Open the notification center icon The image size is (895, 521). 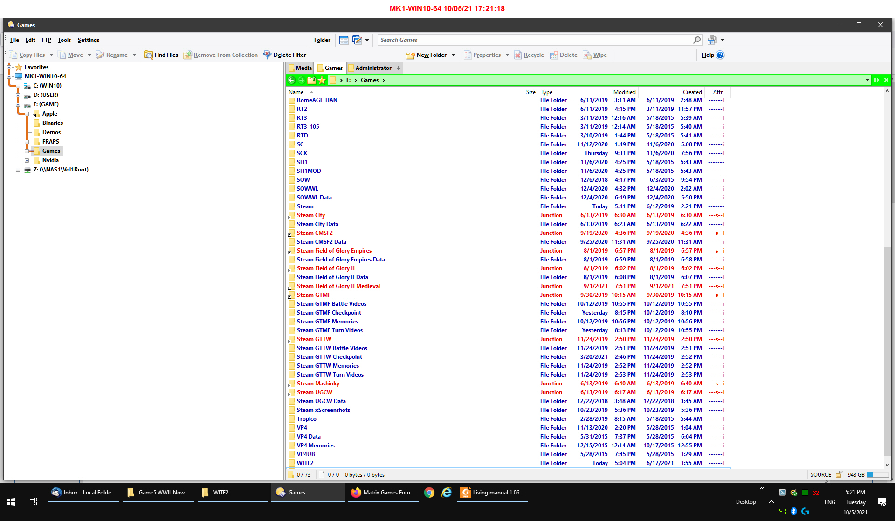coord(882,502)
